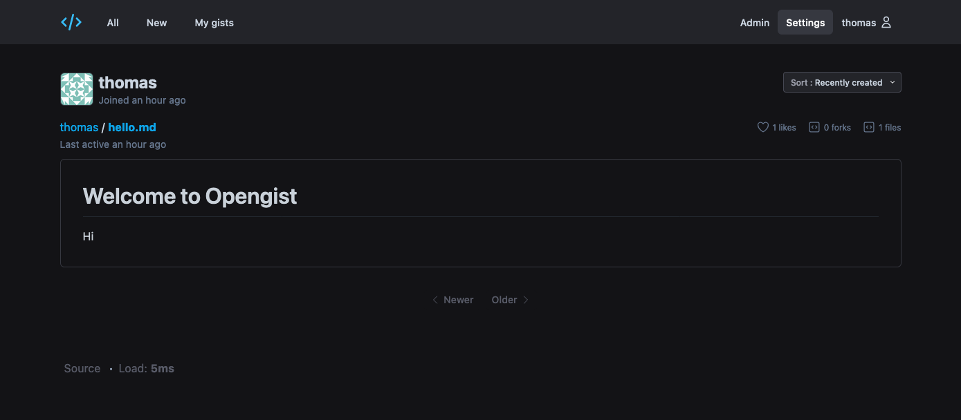
Task: Open the Admin panel link
Action: tap(755, 22)
